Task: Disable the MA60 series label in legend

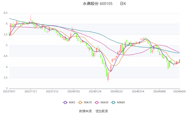Action: [x=121, y=102]
